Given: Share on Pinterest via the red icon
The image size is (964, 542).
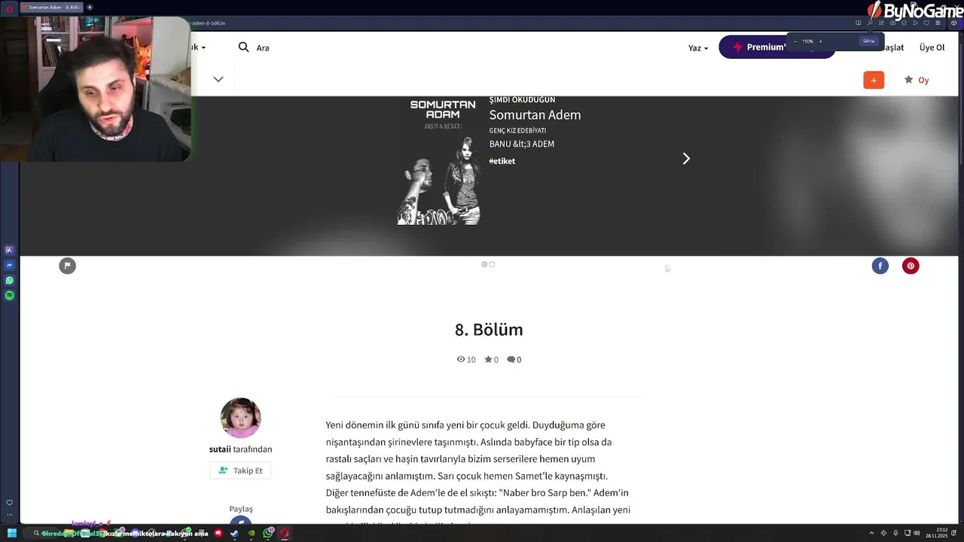Looking at the screenshot, I should tap(911, 266).
